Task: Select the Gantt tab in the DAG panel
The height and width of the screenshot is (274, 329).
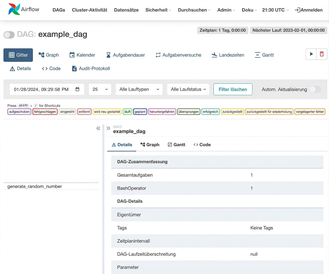Action: 177,145
